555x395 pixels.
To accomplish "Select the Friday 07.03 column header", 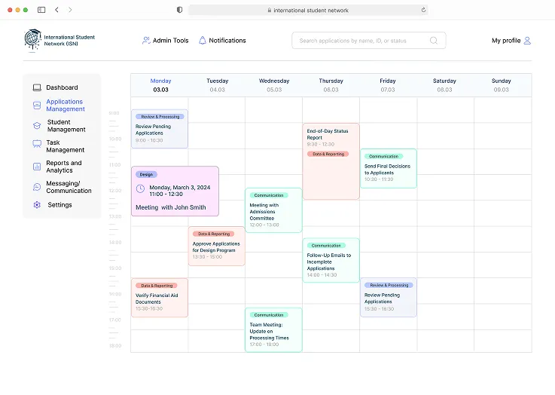I will coord(388,85).
